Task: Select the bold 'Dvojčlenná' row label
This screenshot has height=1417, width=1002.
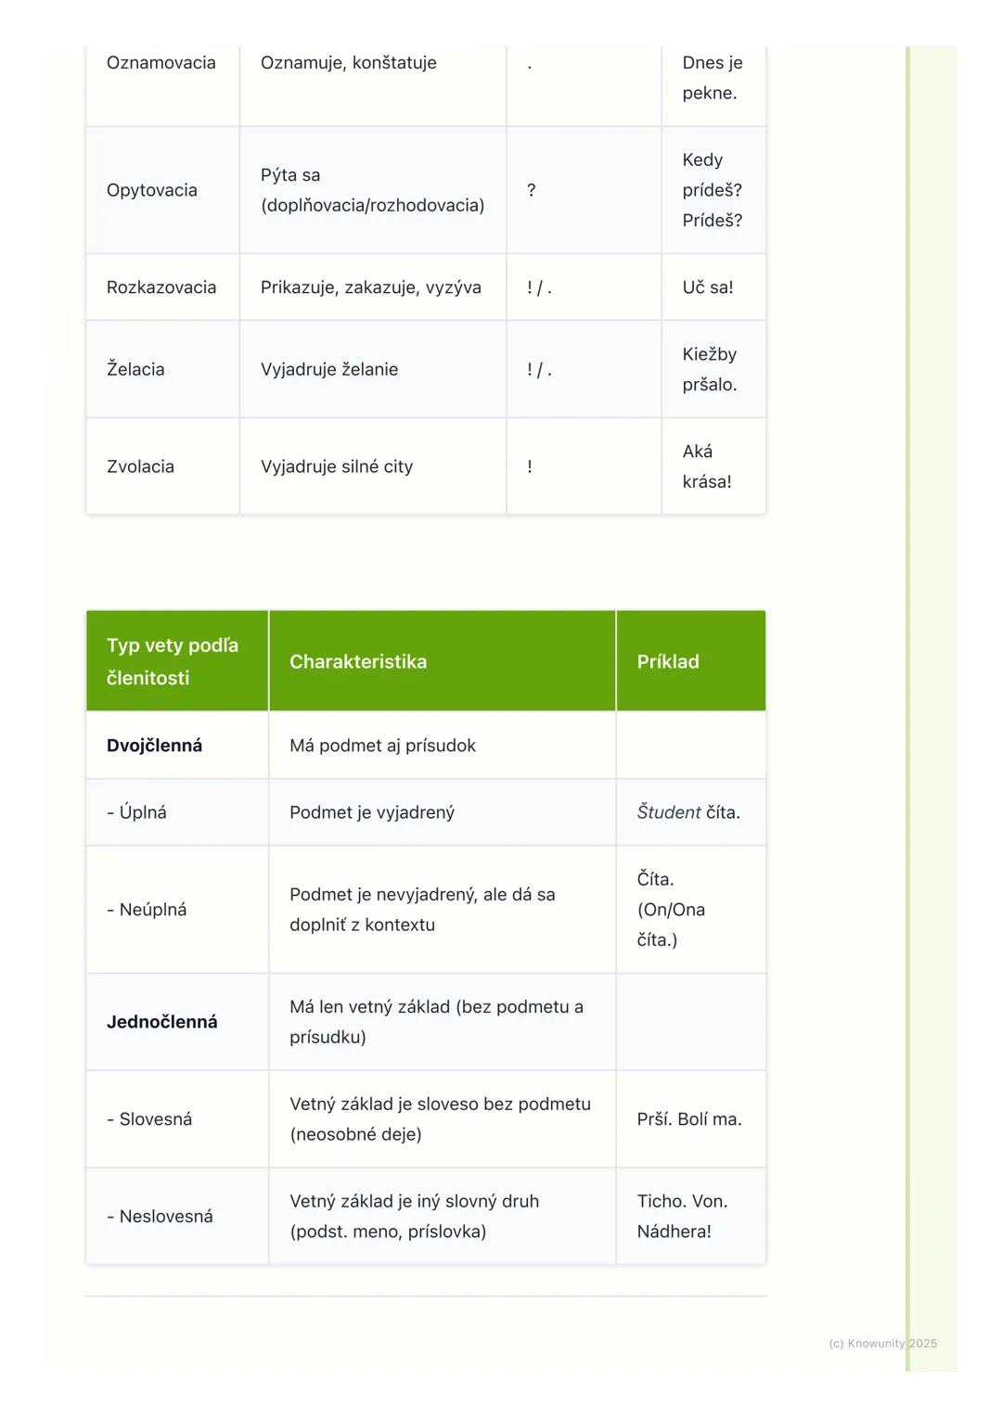Action: (154, 746)
